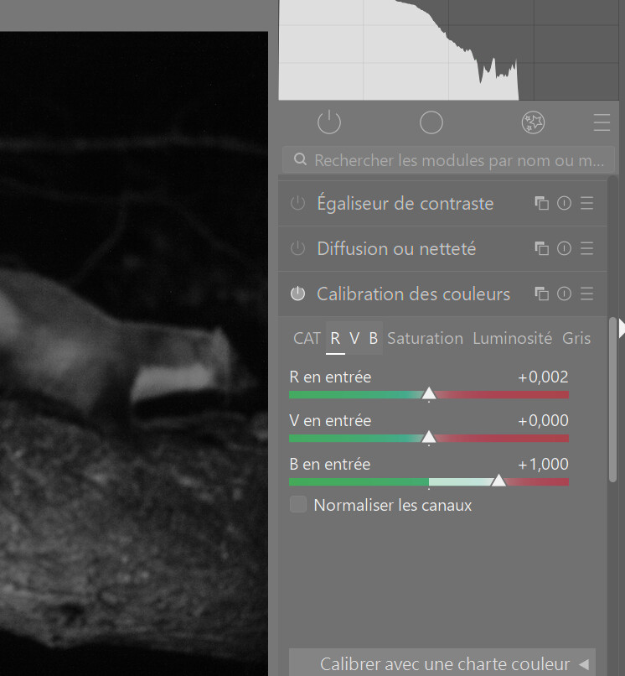Open the presets star circle icon
The height and width of the screenshot is (676, 625).
(533, 122)
